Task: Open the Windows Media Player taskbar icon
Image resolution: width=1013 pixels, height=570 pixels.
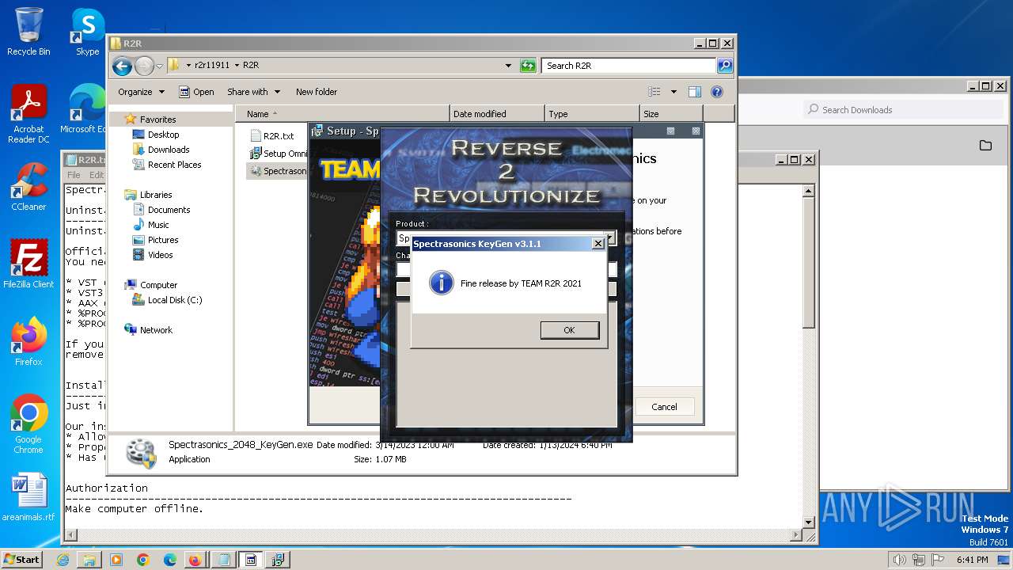Action: pyautogui.click(x=116, y=560)
